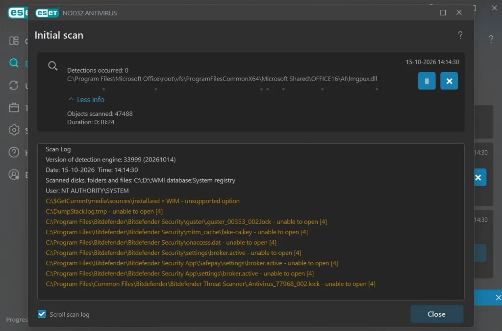Open the Setup gear icon in the main window sidebar
The height and width of the screenshot is (331, 502).
coord(14,130)
